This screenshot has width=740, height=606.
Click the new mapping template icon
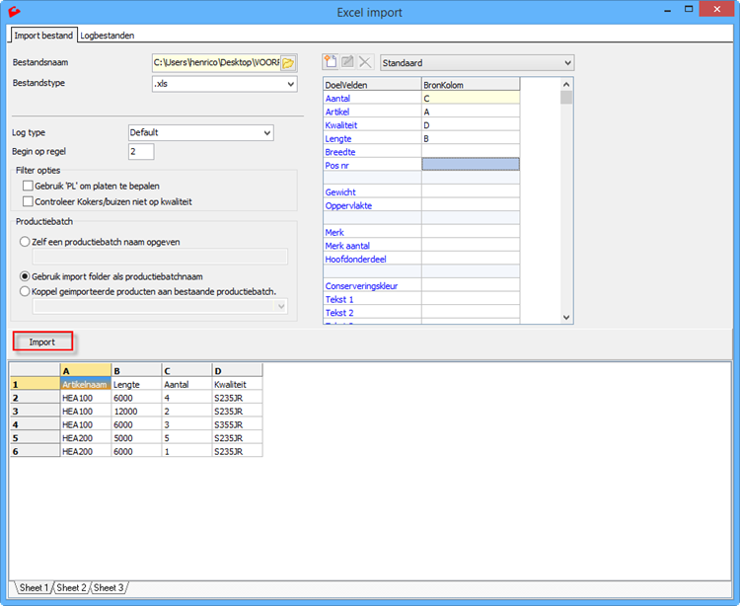pyautogui.click(x=331, y=62)
